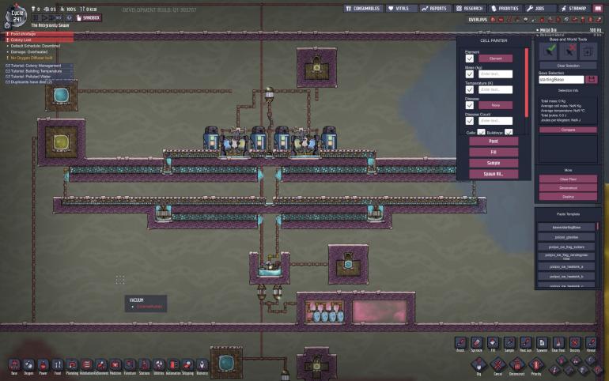Screen dimensions: 609x381
Task: Select the sandbox Sprinkle tool
Action: (x=477, y=344)
